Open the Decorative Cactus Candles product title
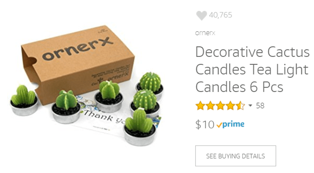314x173 pixels. [x=252, y=69]
